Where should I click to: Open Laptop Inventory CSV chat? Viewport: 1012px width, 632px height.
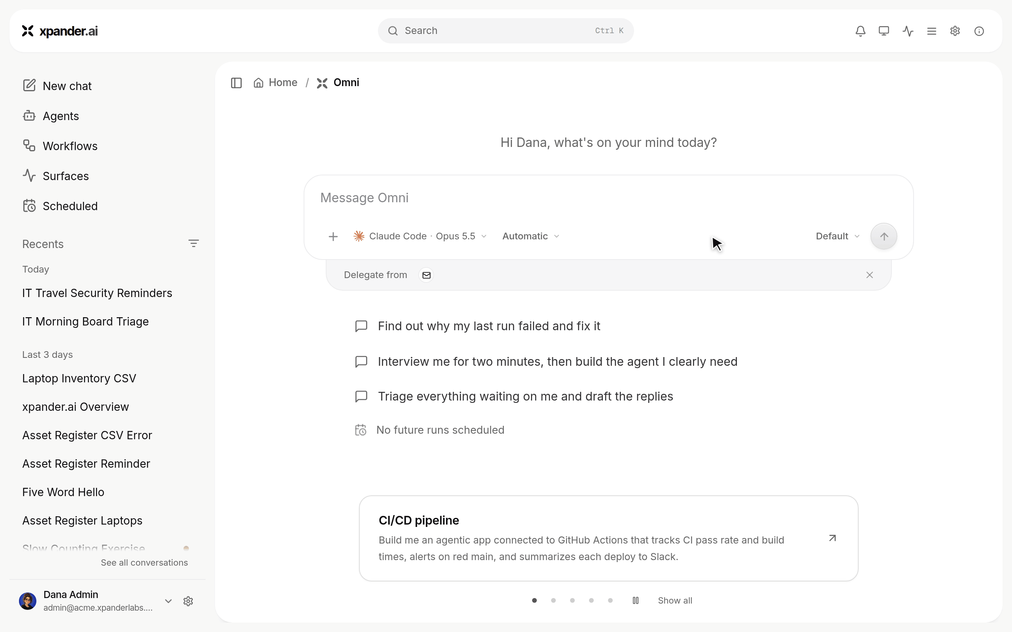(79, 378)
